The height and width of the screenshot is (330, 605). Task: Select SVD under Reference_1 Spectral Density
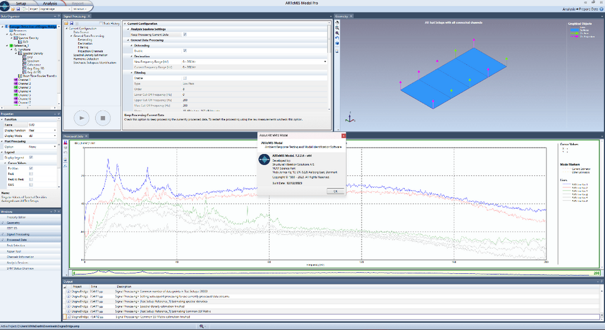pos(30,57)
